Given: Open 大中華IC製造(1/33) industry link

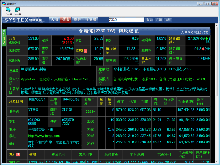Looking at the screenshot, I should coord(194,32).
